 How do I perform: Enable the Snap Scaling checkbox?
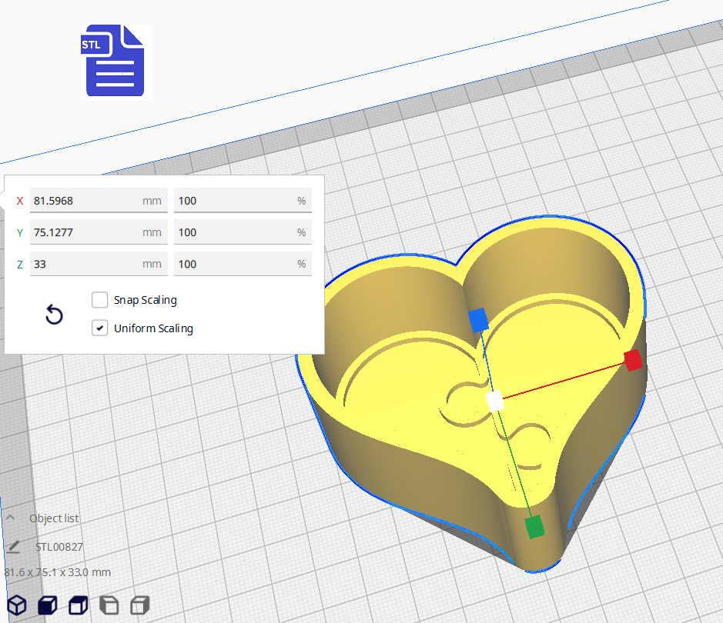pos(99,300)
